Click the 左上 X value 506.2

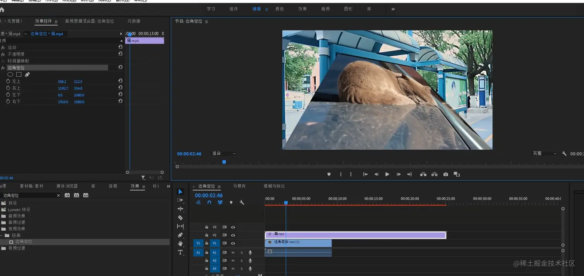pos(62,82)
